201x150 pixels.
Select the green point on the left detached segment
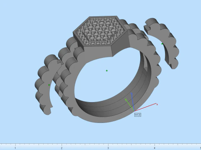click(49, 85)
